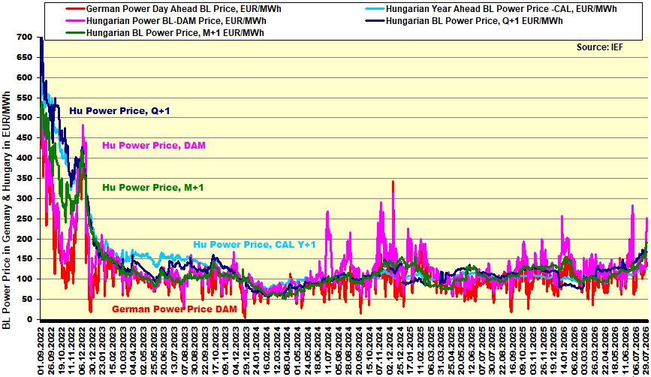The height and width of the screenshot is (377, 651).
Task: Click the 07.07.2025 date label on the horizontal axis
Action: click(483, 351)
